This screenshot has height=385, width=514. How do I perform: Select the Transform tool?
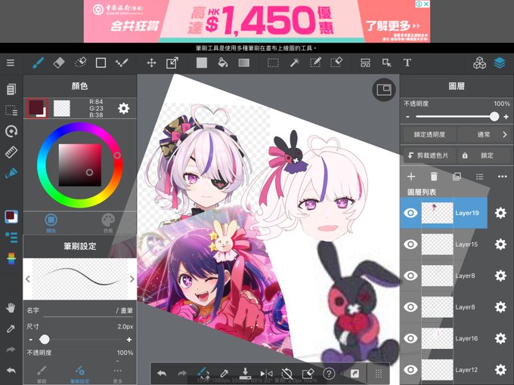click(x=172, y=63)
